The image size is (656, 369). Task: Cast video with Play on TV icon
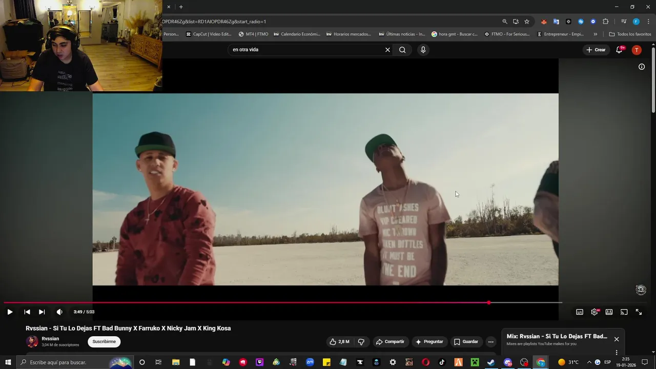pyautogui.click(x=624, y=312)
